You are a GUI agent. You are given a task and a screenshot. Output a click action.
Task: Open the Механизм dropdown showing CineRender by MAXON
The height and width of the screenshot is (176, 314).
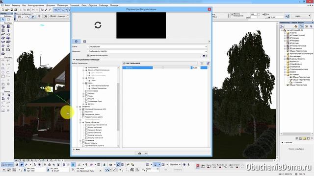[147, 51]
